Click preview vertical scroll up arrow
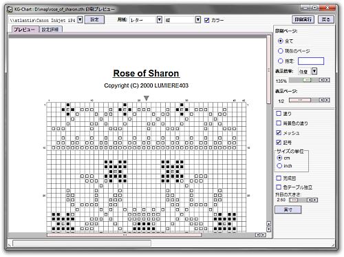This screenshot has width=344, height=257. [269, 224]
